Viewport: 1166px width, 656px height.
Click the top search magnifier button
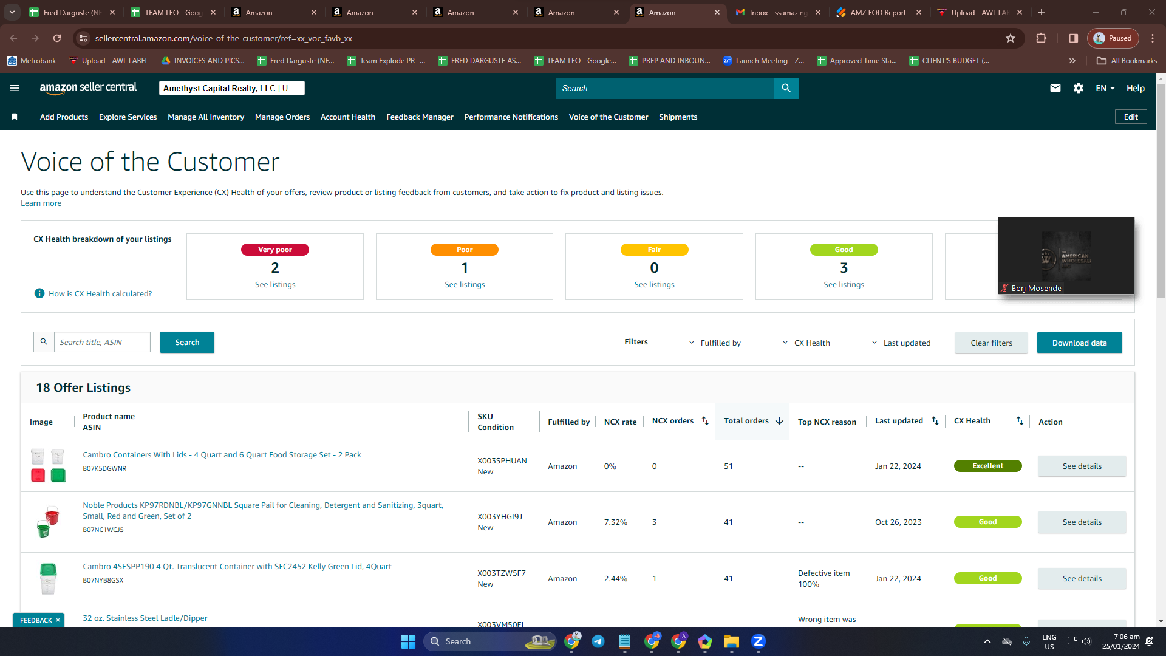click(x=786, y=88)
